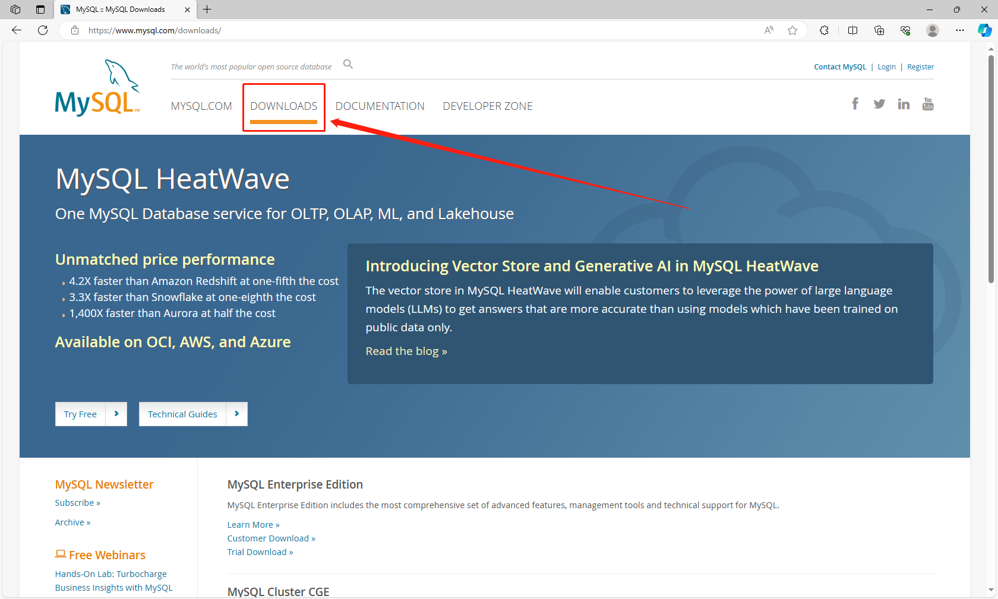Screen dimensions: 998x599
Task: Toggle Split screen icon
Action: pos(852,30)
